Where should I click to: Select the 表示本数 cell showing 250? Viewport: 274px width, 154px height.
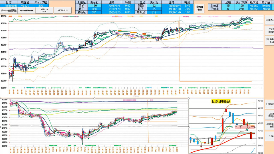pos(241,9)
